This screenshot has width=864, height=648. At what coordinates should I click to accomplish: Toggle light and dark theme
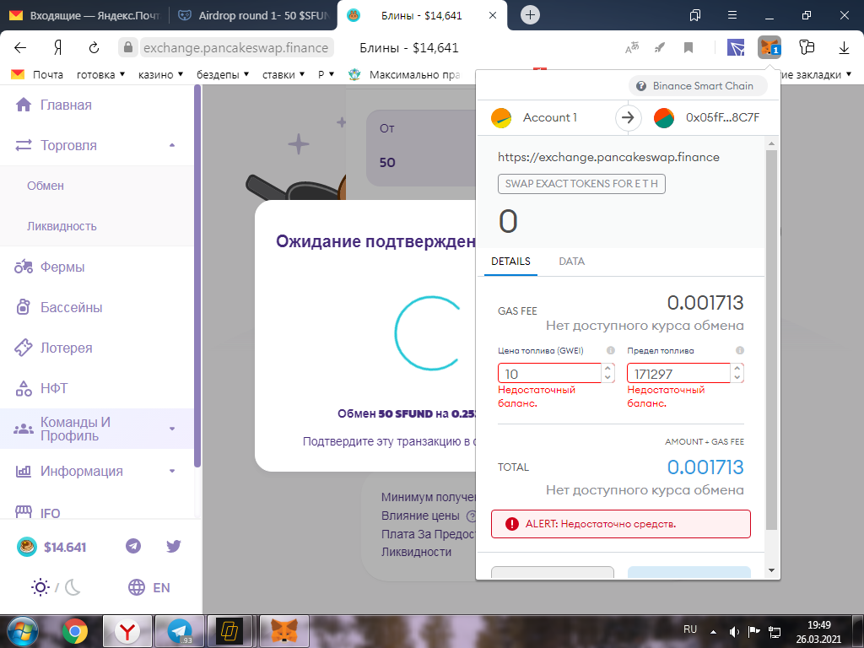tap(56, 587)
